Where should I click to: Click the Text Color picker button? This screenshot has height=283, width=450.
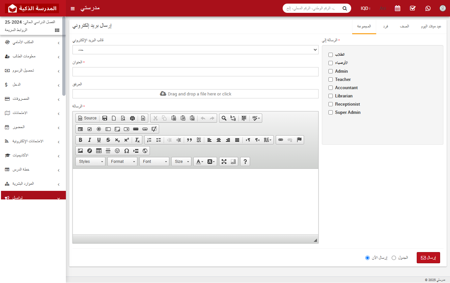(200, 162)
